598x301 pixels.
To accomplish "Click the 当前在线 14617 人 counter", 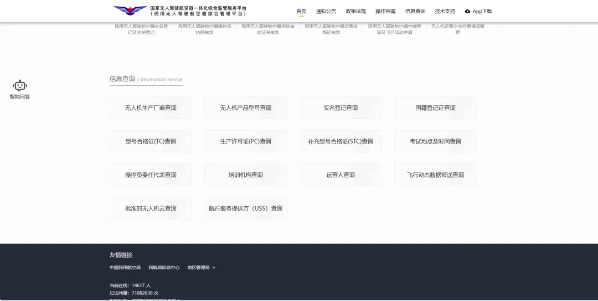I will 130,285.
